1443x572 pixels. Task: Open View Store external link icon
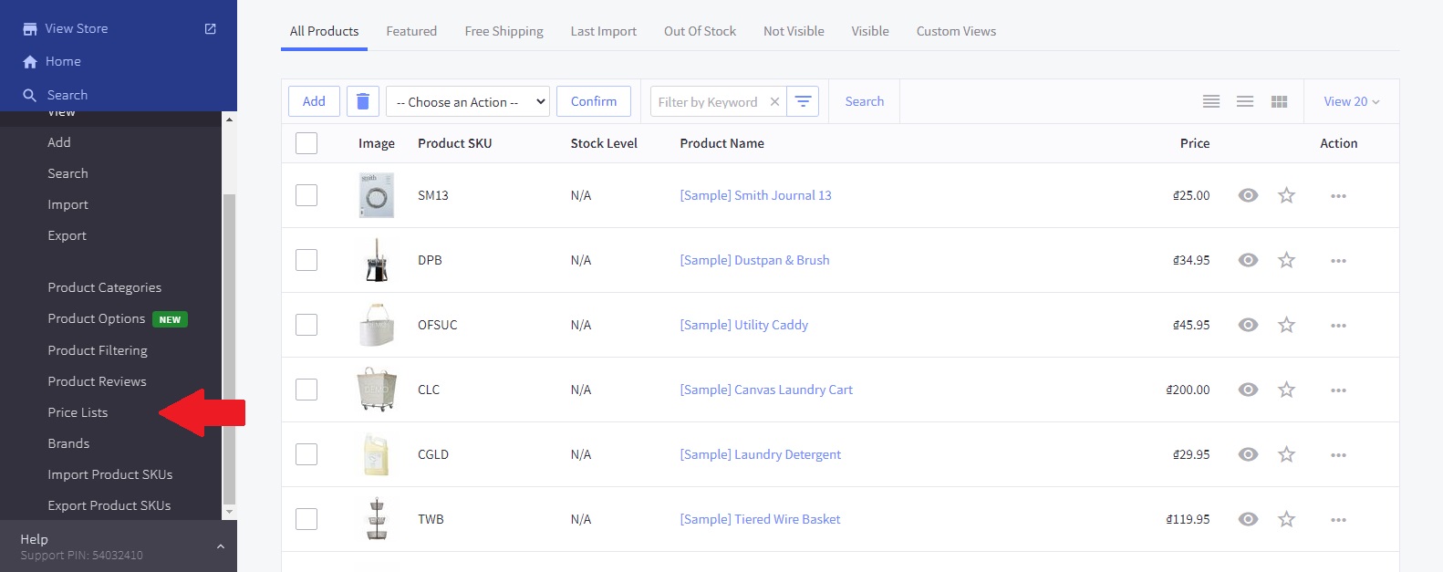[x=211, y=28]
